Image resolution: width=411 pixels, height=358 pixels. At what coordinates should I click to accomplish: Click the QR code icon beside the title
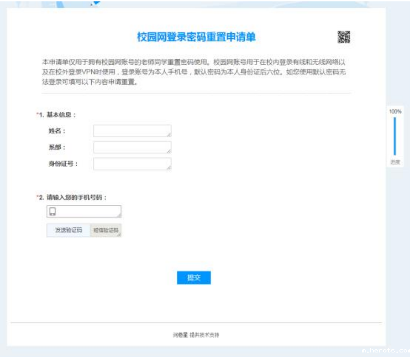pos(343,37)
